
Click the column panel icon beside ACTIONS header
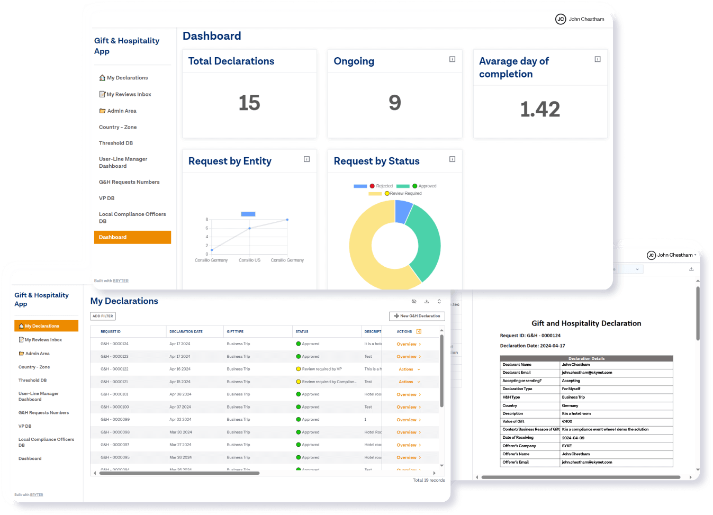pyautogui.click(x=419, y=332)
